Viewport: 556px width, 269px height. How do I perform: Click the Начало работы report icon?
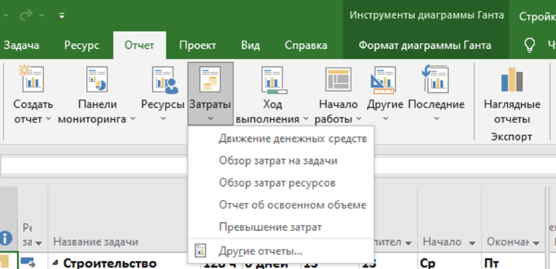(338, 79)
